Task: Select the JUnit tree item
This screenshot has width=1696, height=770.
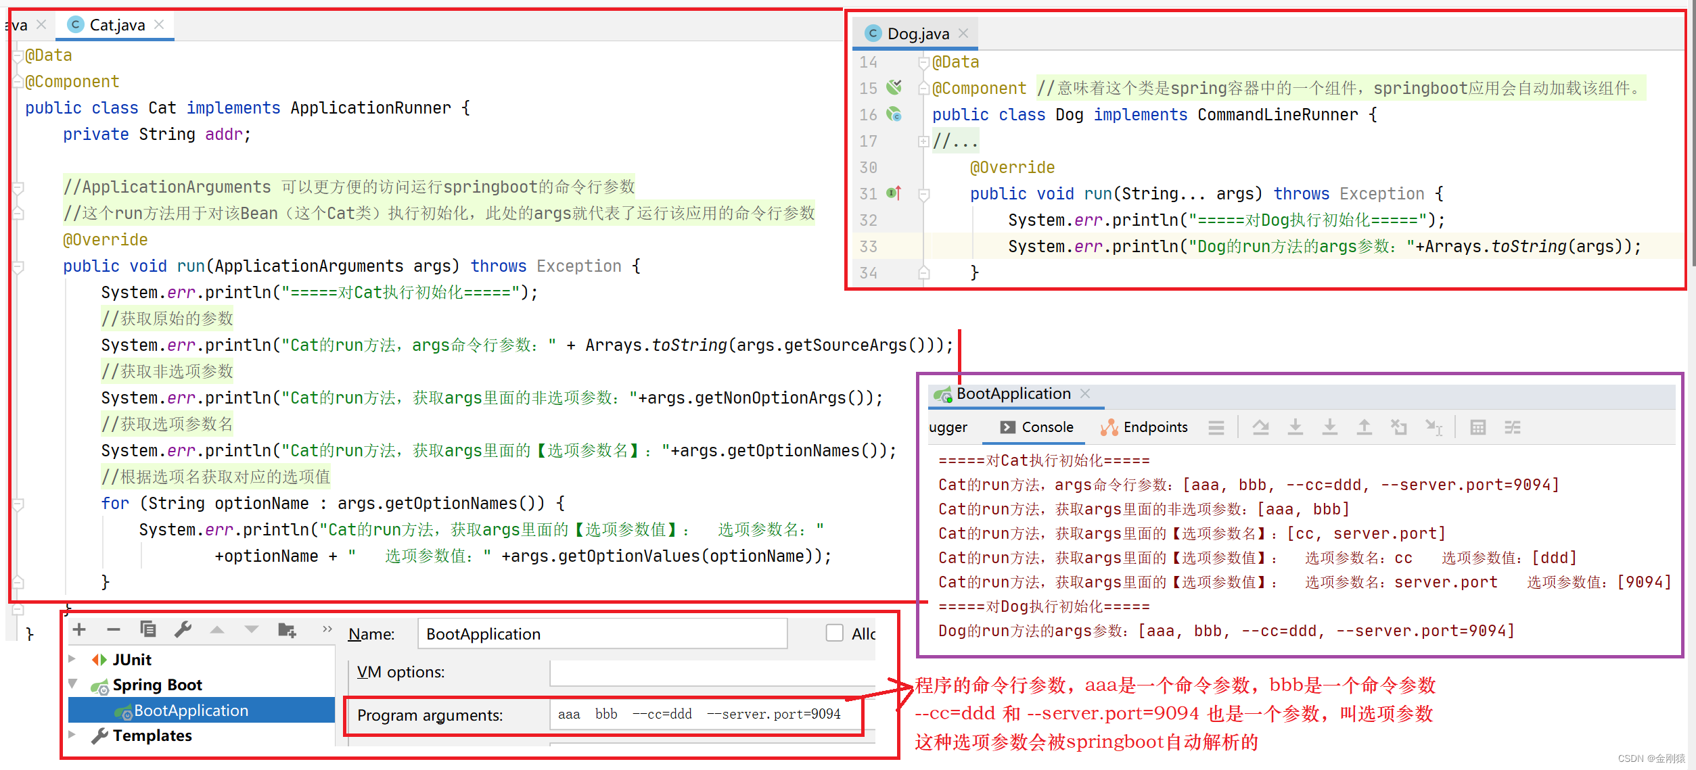Action: coord(132,660)
